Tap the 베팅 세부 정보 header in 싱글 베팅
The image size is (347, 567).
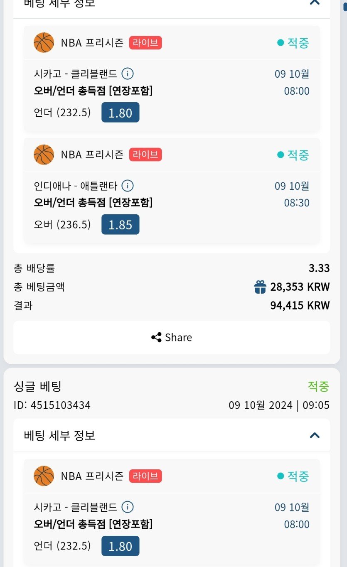tap(60, 435)
